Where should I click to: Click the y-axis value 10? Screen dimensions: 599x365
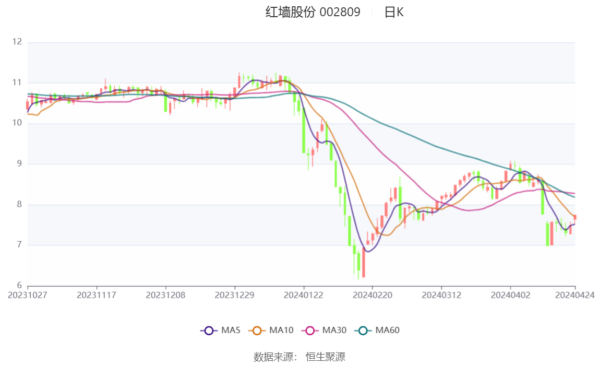[x=17, y=123]
